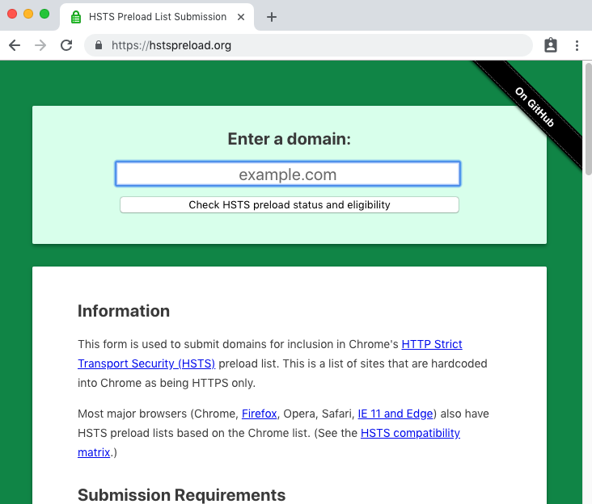Click the green maximize window button
592x504 pixels.
coord(44,14)
